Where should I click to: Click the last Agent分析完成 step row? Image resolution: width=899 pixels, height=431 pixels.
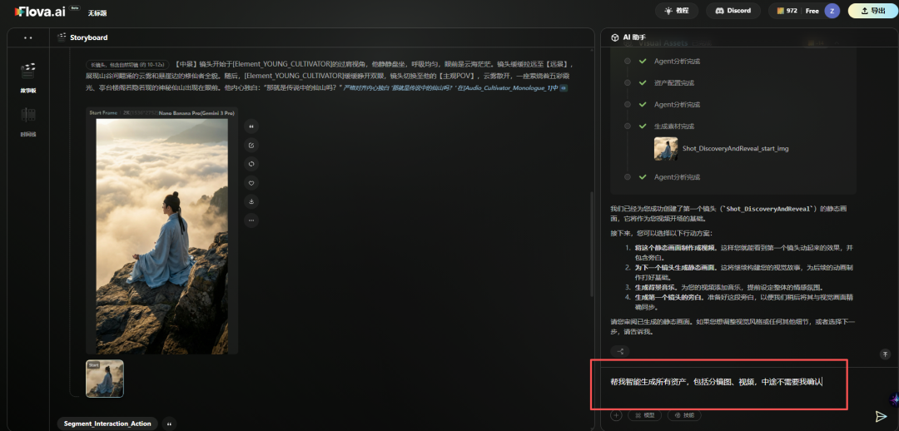(677, 177)
